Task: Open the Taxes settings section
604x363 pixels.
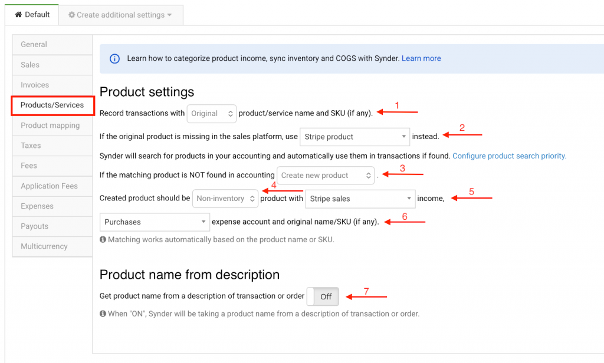Action: 30,146
